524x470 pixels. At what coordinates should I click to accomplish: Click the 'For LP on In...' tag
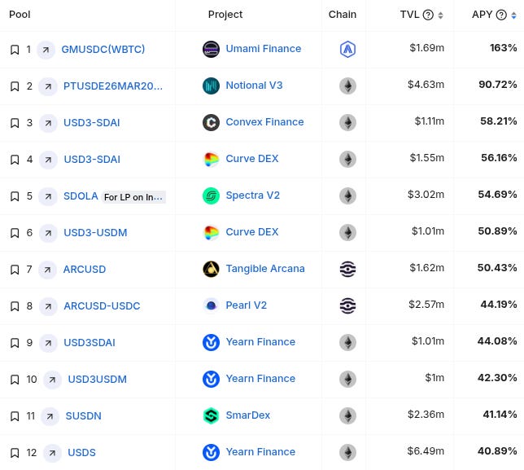coord(133,197)
